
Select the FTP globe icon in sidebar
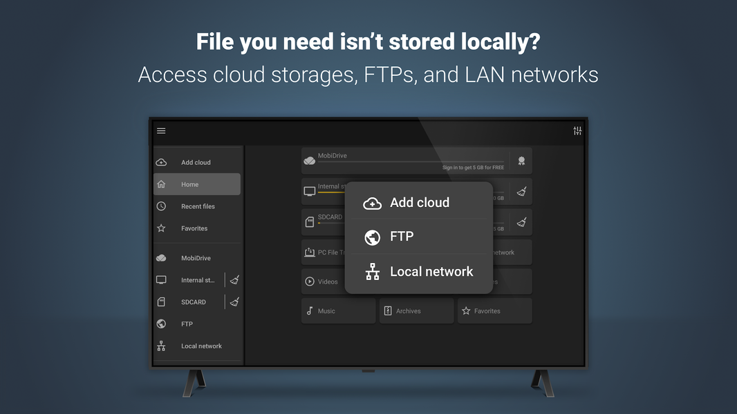pyautogui.click(x=161, y=324)
